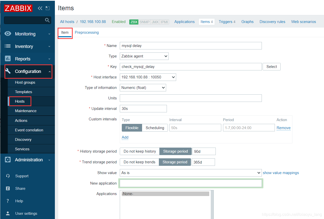
Task: Open Templates in Configuration menu
Action: pyautogui.click(x=31, y=92)
